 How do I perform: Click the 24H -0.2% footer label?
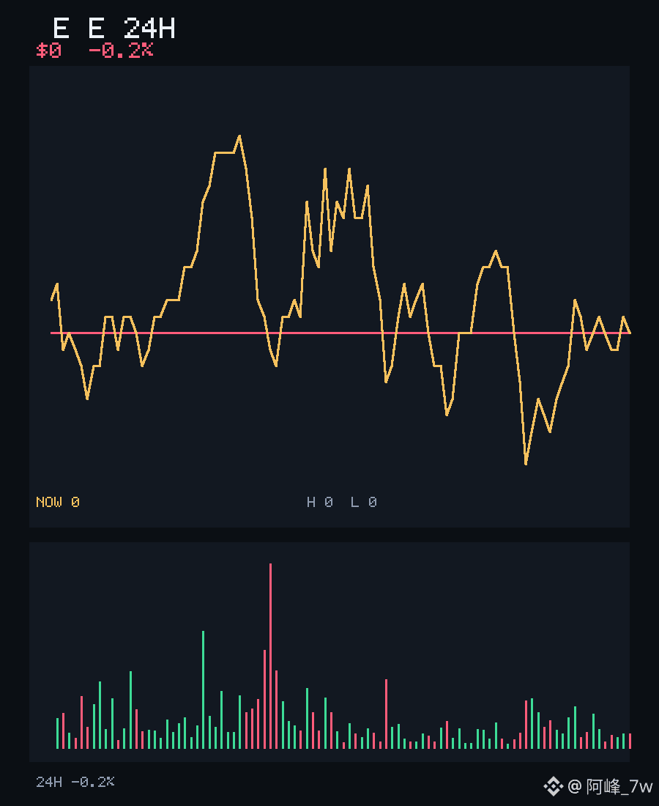pos(75,782)
